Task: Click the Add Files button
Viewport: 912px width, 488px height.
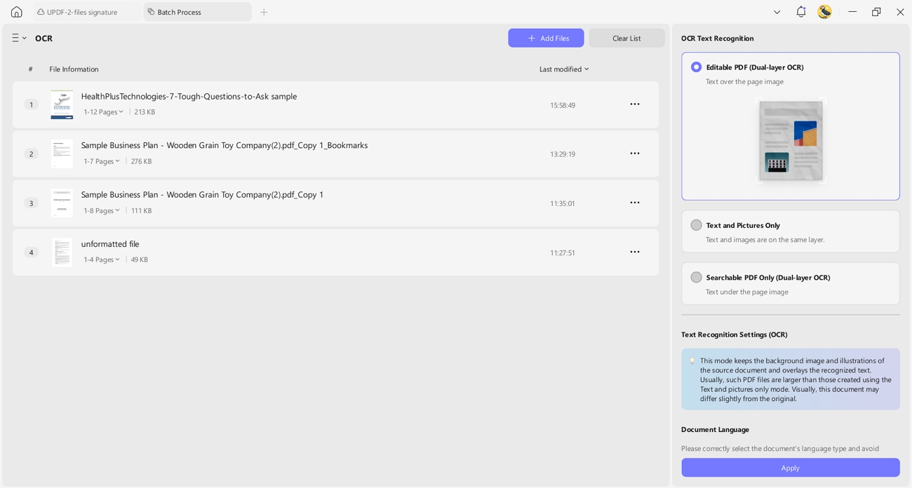Action: 546,38
